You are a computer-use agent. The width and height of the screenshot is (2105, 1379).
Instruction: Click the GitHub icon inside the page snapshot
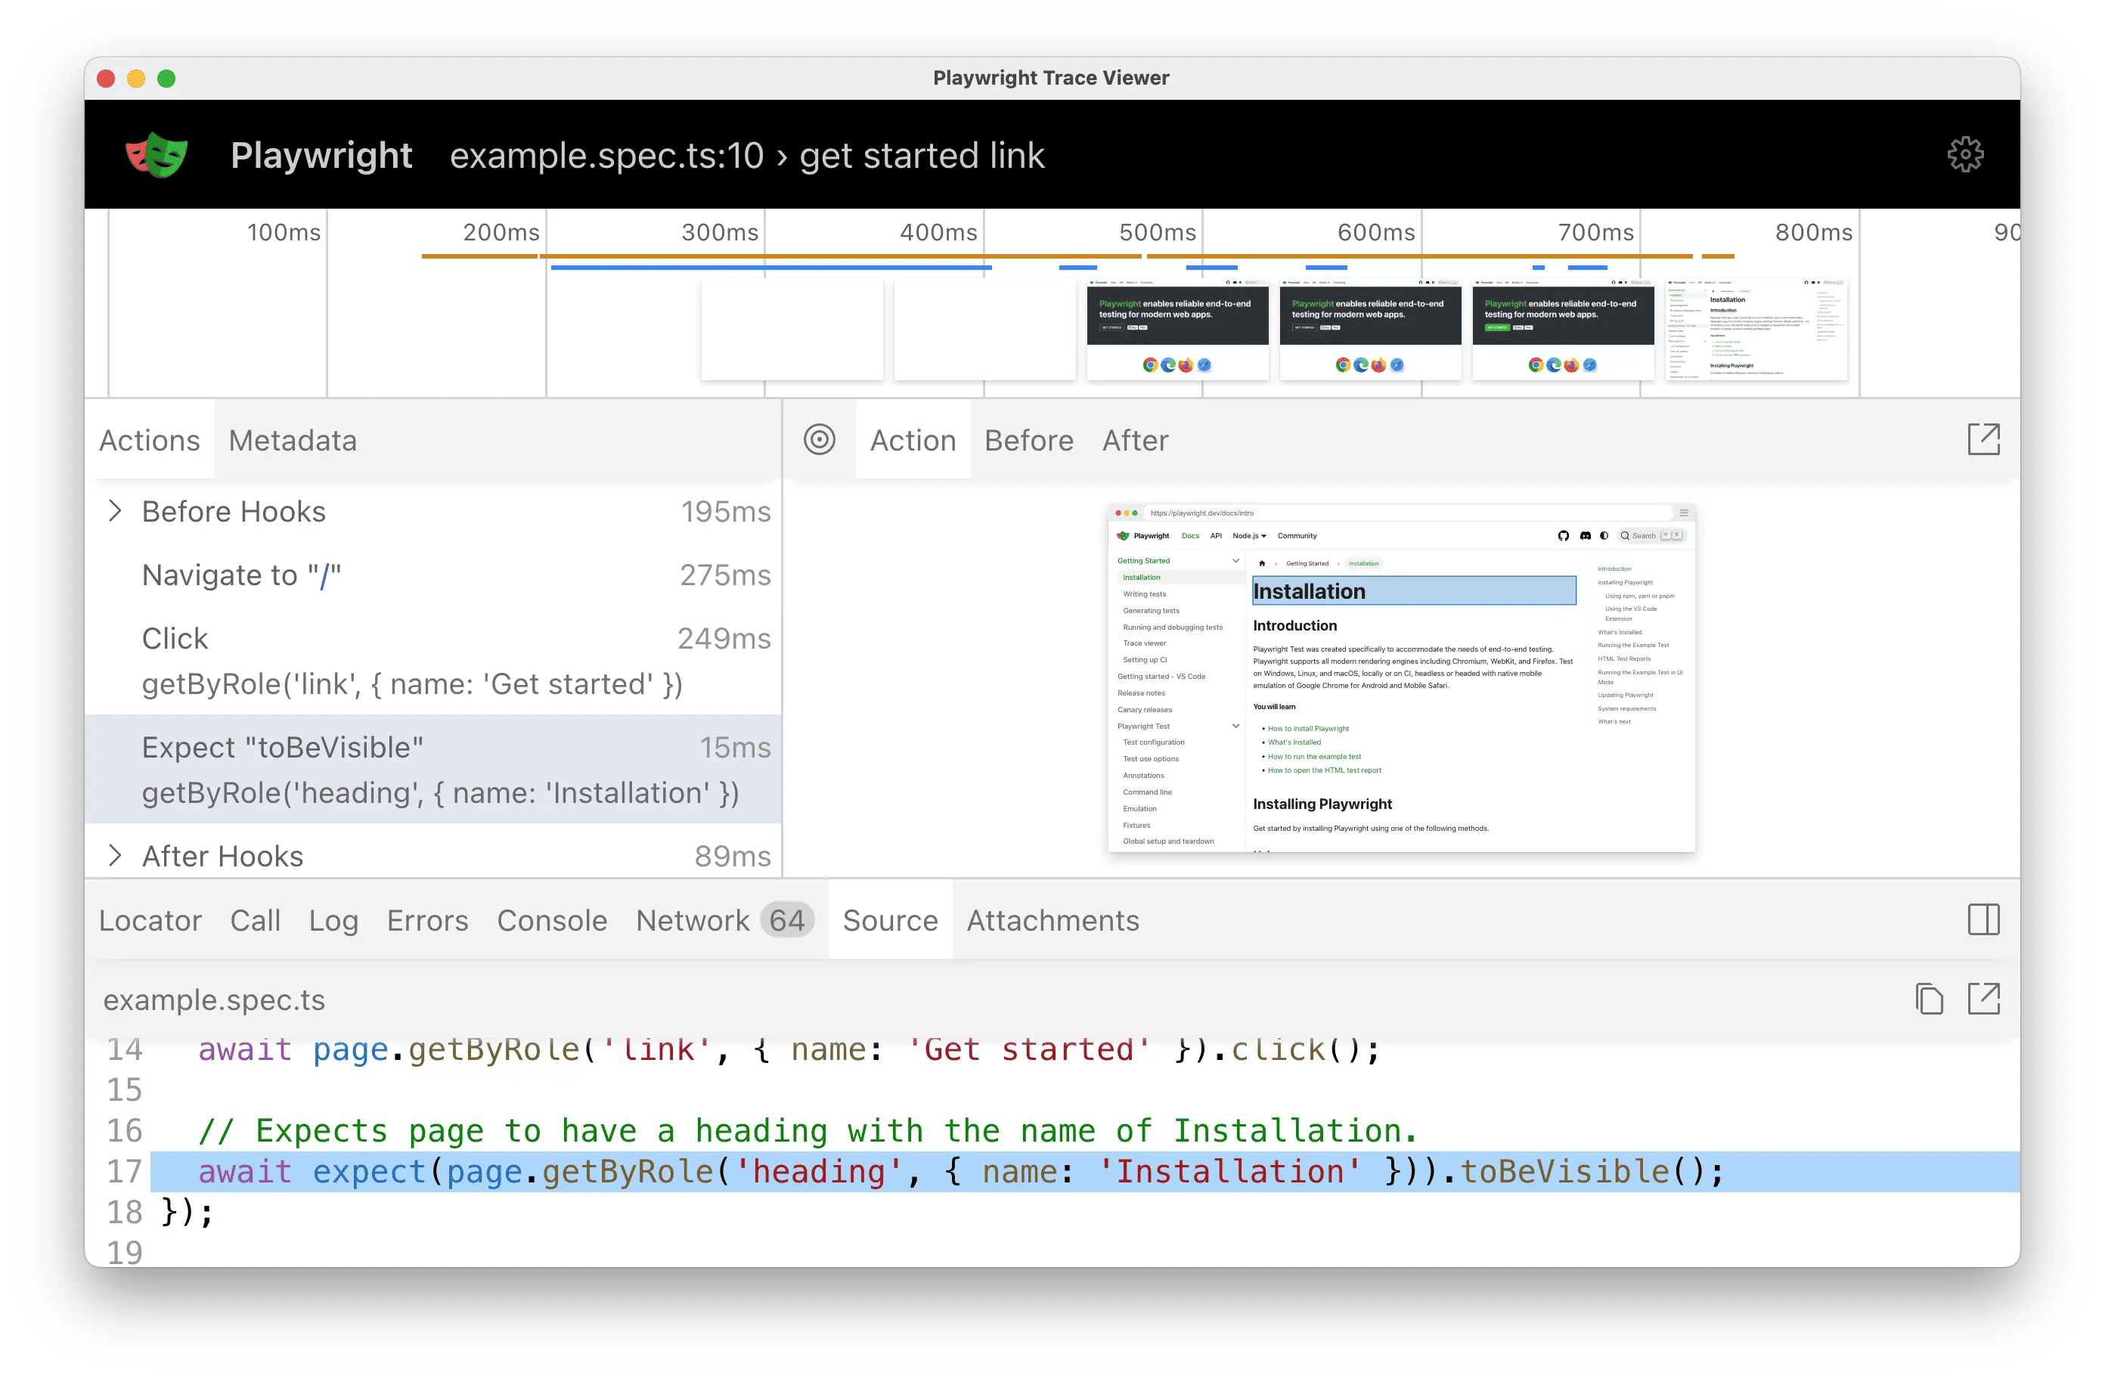click(x=1564, y=536)
